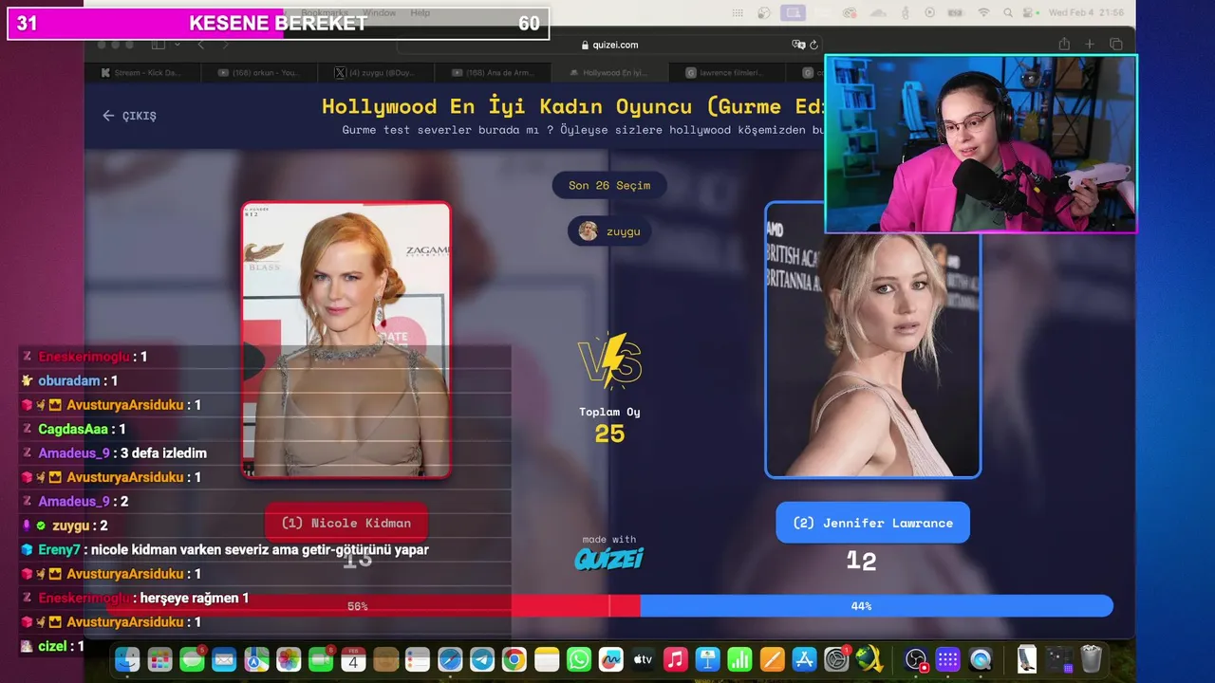The height and width of the screenshot is (683, 1215).
Task: Go back in Safari history
Action: click(x=200, y=45)
